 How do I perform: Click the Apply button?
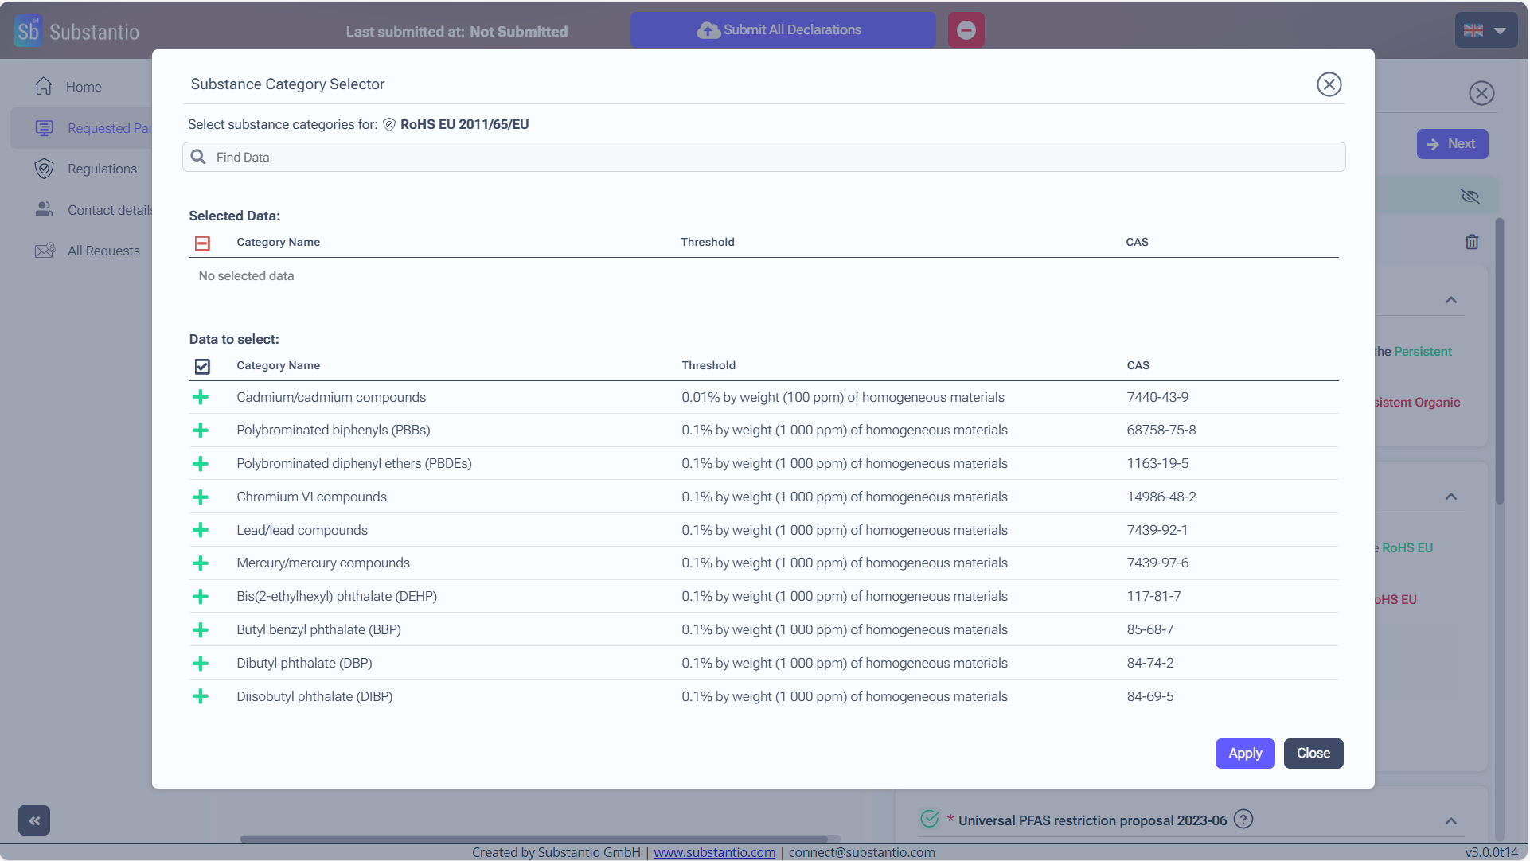click(1244, 754)
